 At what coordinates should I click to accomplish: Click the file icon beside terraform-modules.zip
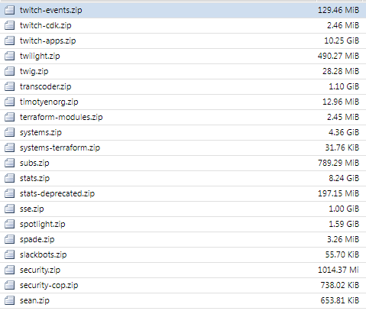click(9, 117)
